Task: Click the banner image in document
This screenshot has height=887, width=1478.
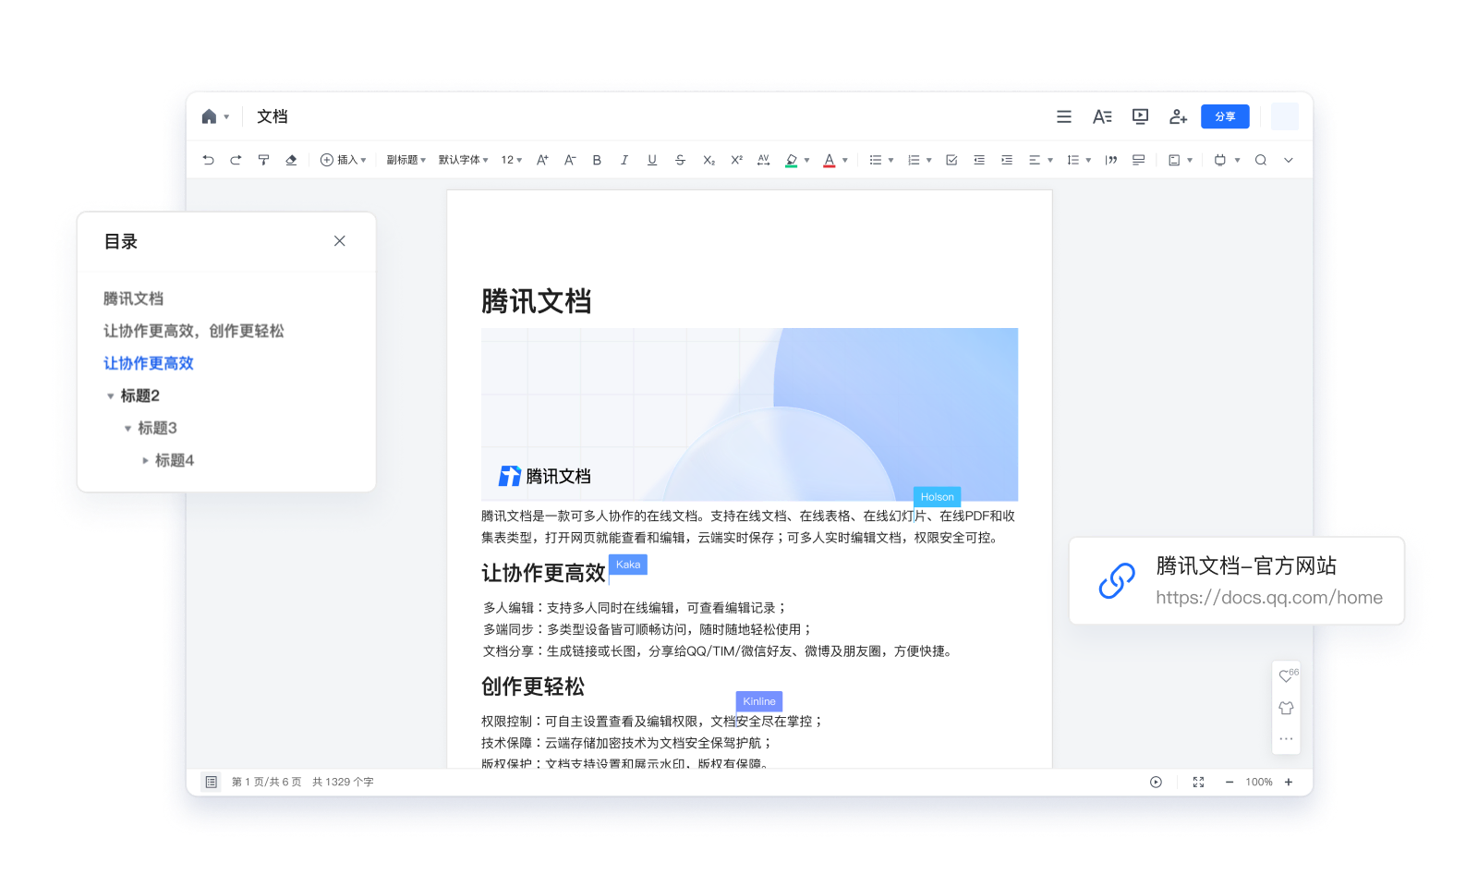Action: (749, 414)
